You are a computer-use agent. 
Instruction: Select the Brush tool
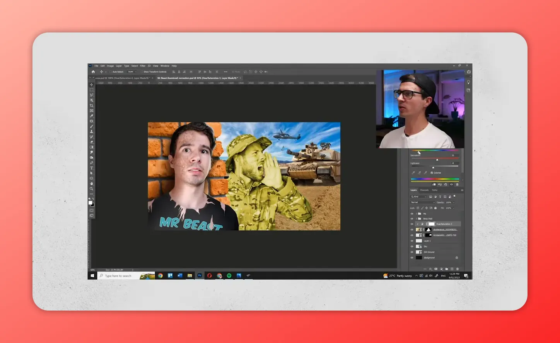(x=92, y=126)
